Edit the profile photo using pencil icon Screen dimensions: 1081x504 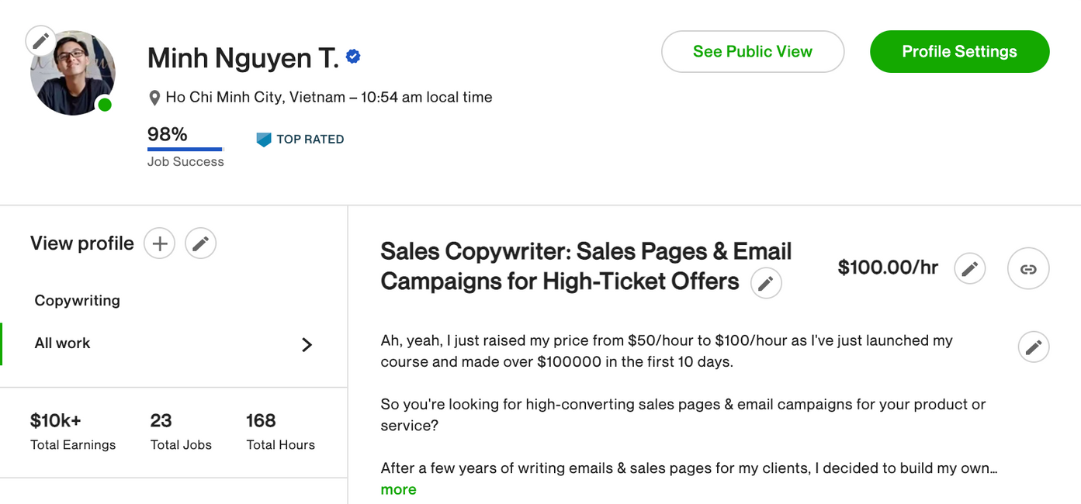coord(40,40)
